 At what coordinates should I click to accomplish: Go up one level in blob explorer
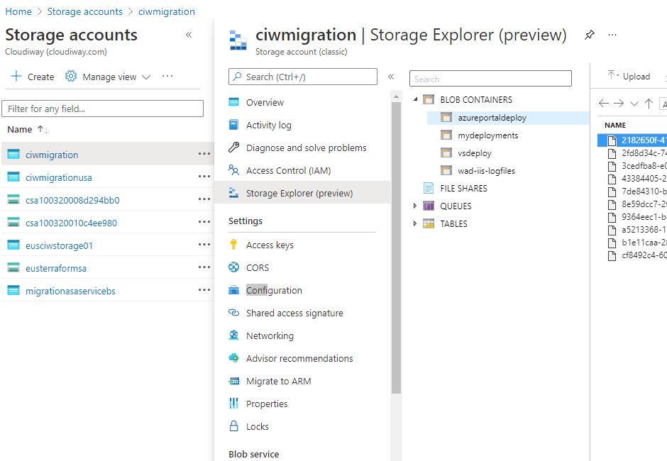click(x=649, y=104)
